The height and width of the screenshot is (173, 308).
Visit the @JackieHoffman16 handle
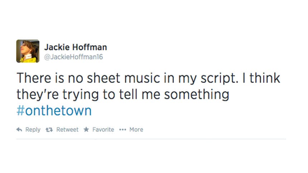point(73,57)
